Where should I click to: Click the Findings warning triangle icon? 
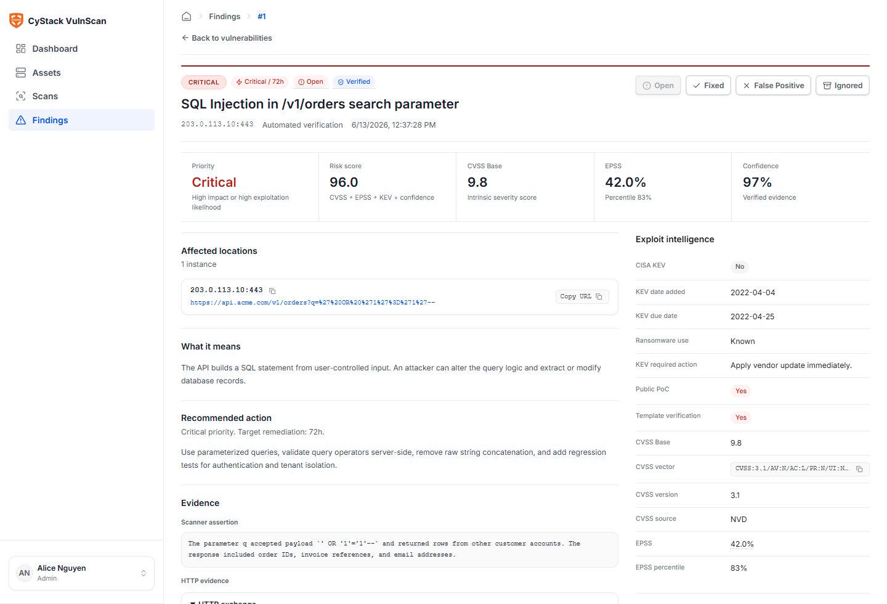[21, 120]
